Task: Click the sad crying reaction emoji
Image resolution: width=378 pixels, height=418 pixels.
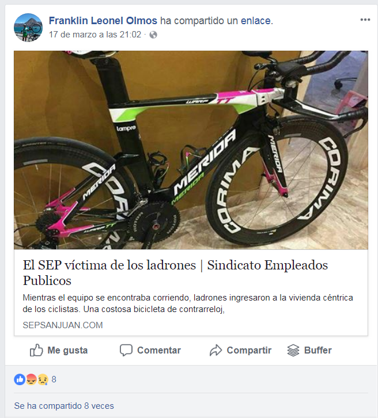Action: pyautogui.click(x=43, y=379)
